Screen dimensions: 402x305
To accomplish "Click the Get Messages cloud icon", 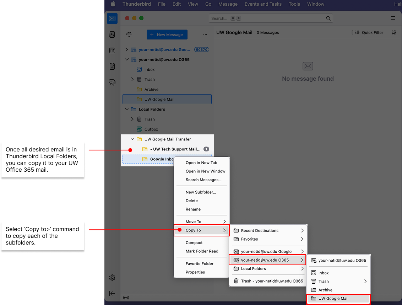I will 129,34.
